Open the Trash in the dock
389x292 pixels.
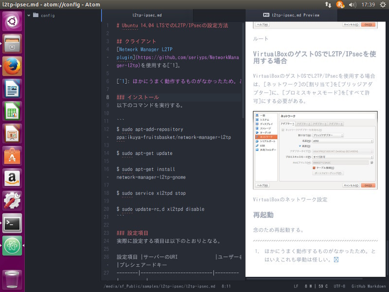12,280
